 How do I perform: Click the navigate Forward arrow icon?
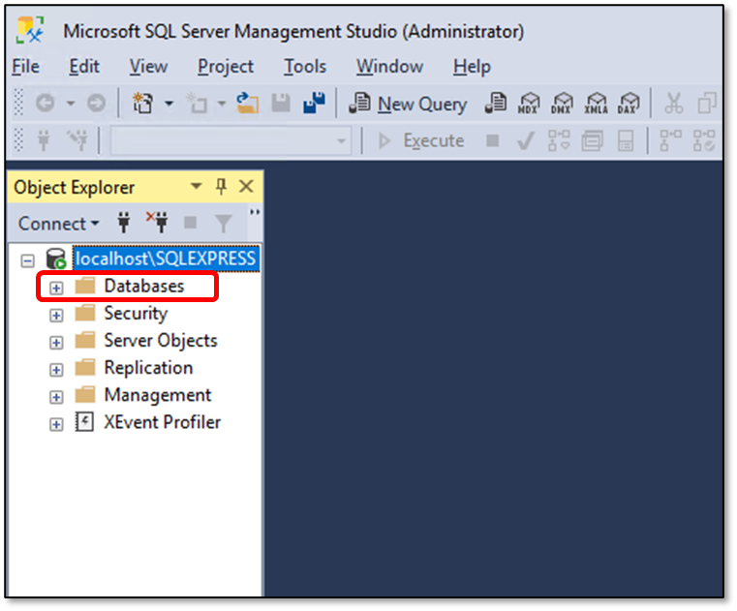[x=96, y=103]
